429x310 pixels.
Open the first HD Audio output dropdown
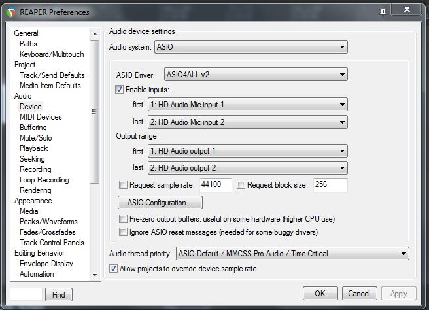pyautogui.click(x=248, y=151)
